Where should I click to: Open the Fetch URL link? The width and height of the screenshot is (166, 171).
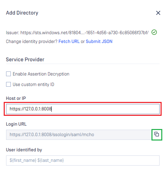pyautogui.click(x=69, y=41)
